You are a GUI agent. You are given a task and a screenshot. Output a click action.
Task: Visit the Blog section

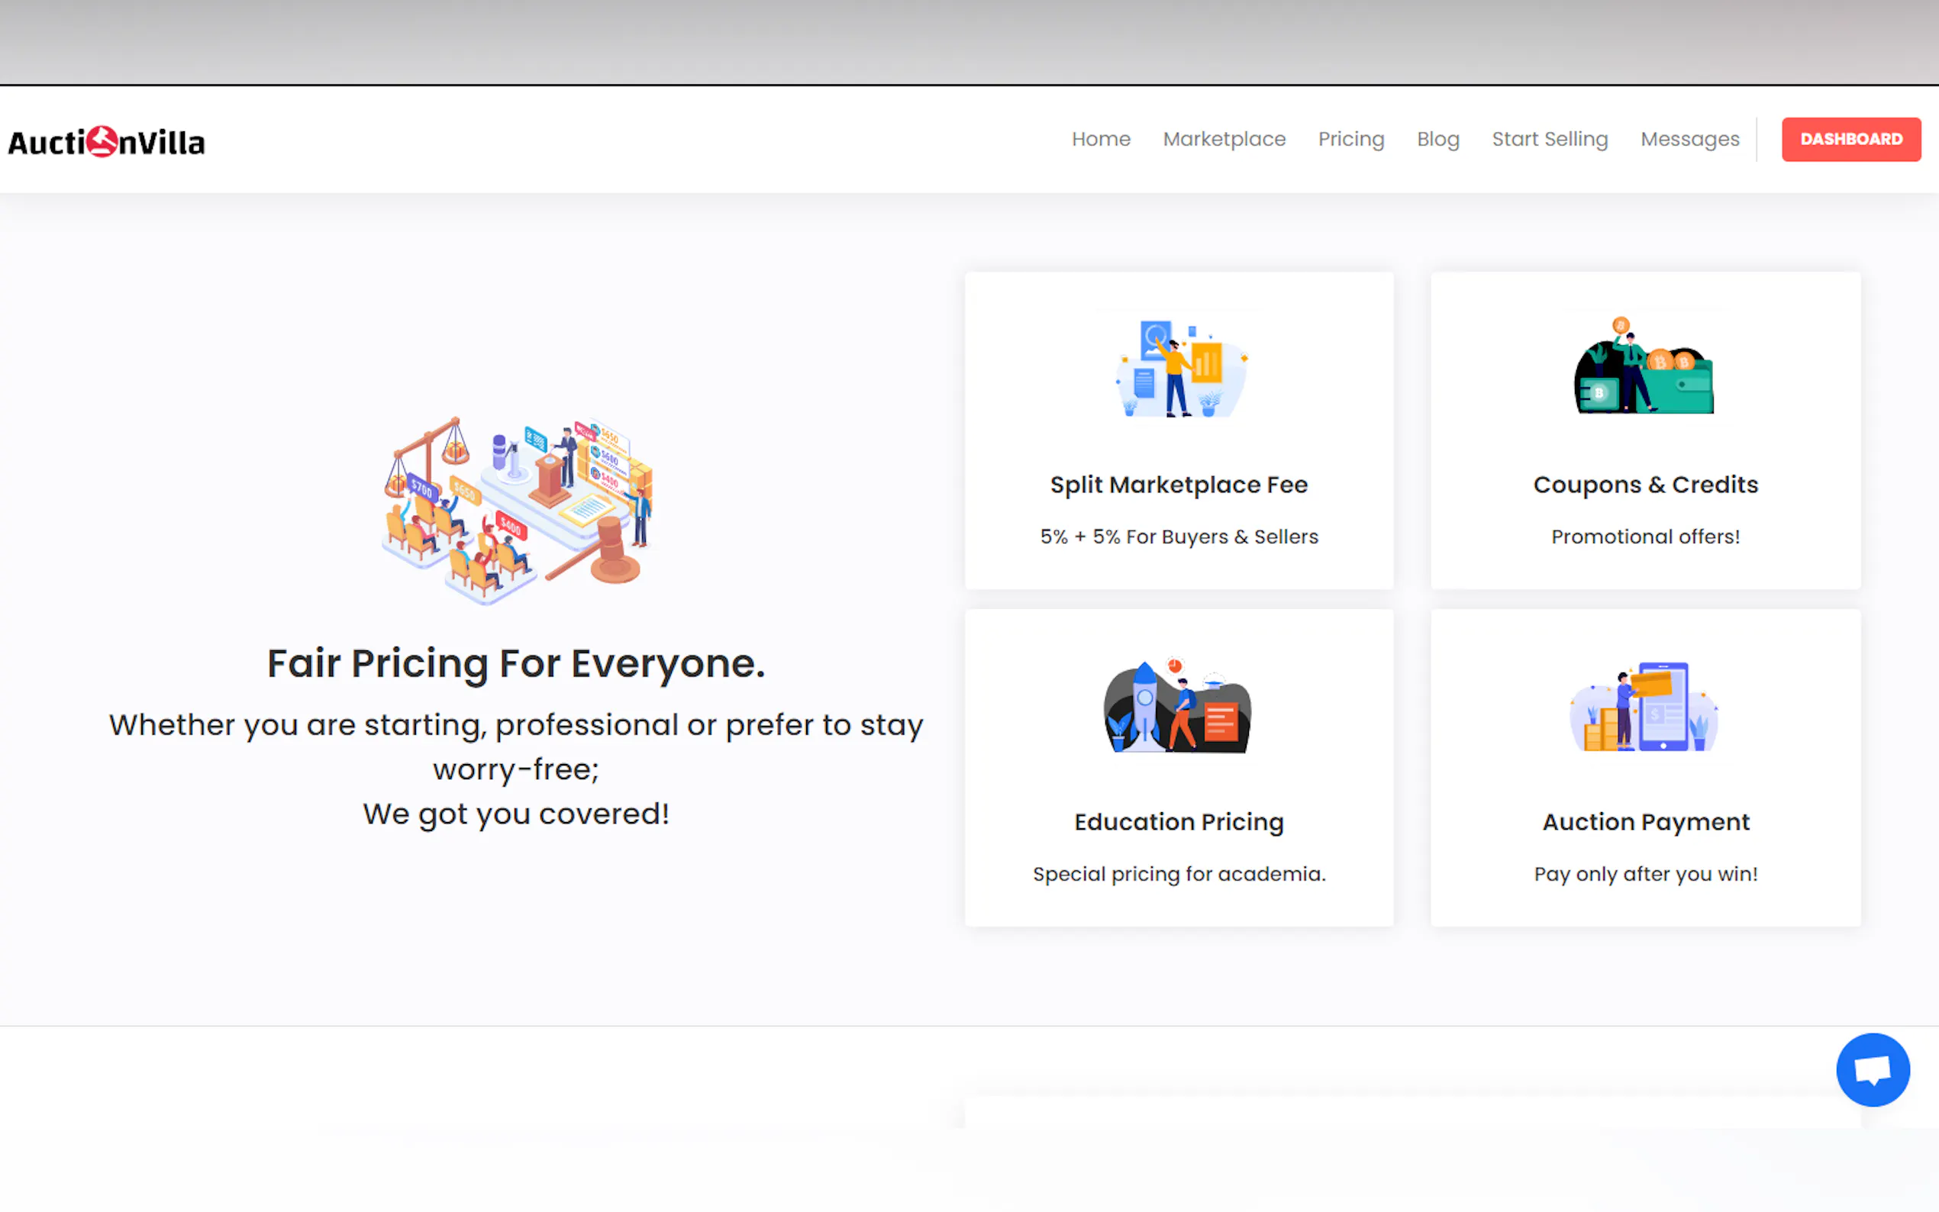tap(1437, 140)
